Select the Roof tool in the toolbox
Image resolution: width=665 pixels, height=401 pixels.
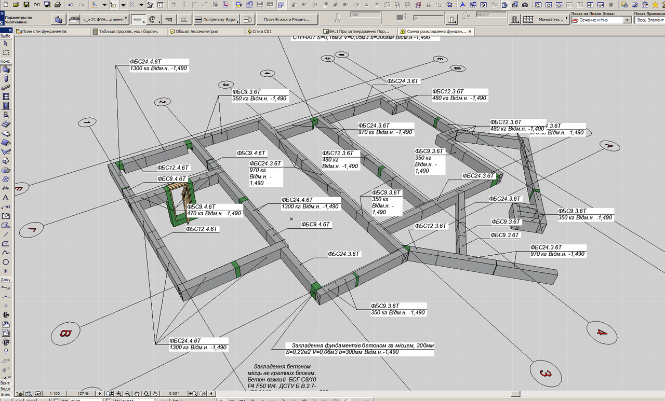6,143
